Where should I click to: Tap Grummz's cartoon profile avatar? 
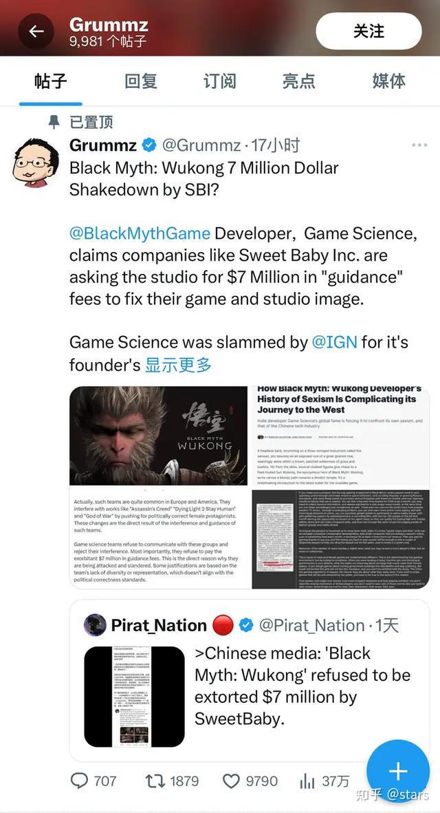[x=36, y=162]
